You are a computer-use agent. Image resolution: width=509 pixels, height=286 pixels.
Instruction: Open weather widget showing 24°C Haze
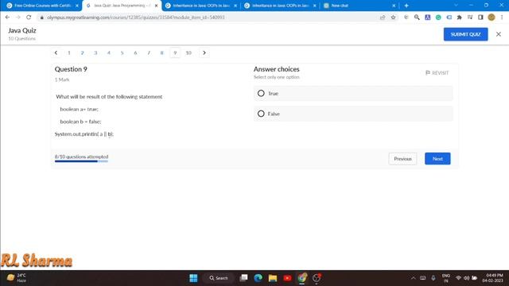tap(16, 277)
